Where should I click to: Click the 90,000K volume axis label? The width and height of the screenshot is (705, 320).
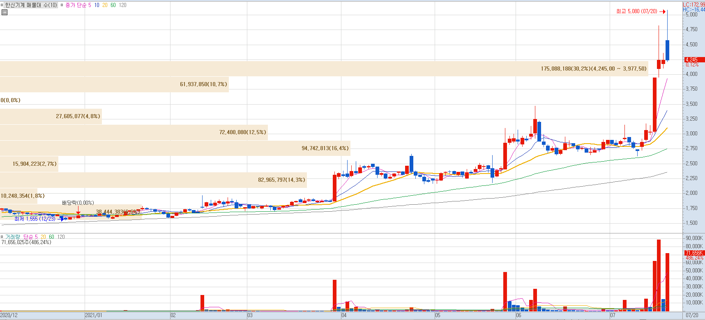pyautogui.click(x=694, y=238)
